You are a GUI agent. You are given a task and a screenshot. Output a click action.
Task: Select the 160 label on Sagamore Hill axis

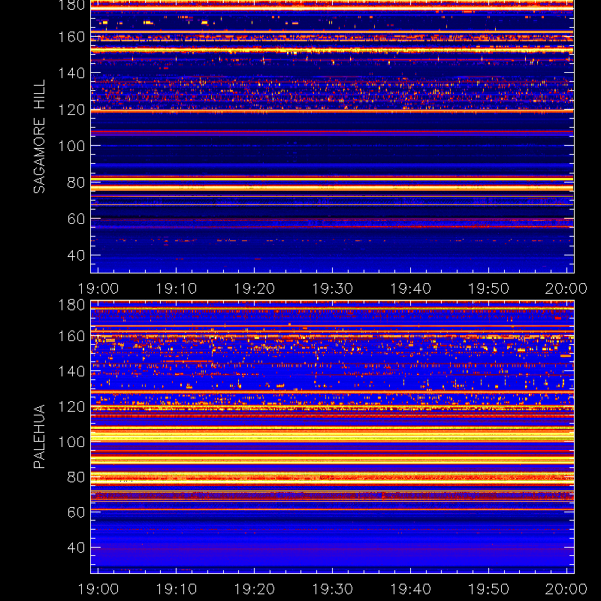point(71,37)
